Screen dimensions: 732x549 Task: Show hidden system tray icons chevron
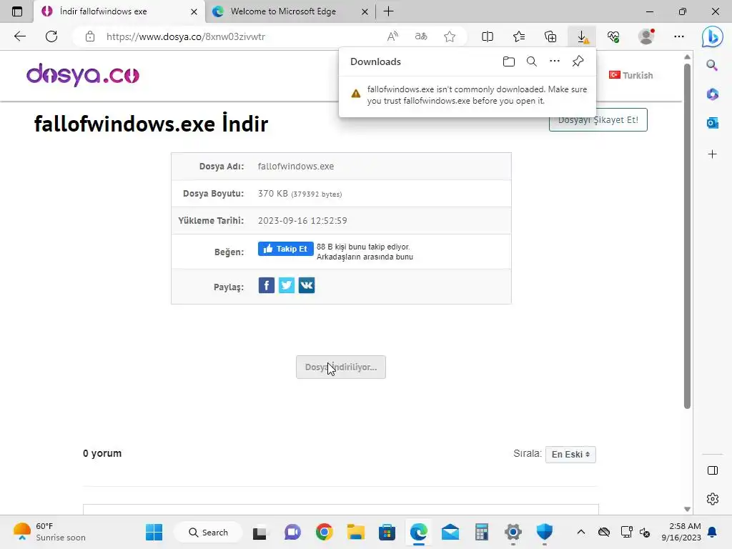580,532
